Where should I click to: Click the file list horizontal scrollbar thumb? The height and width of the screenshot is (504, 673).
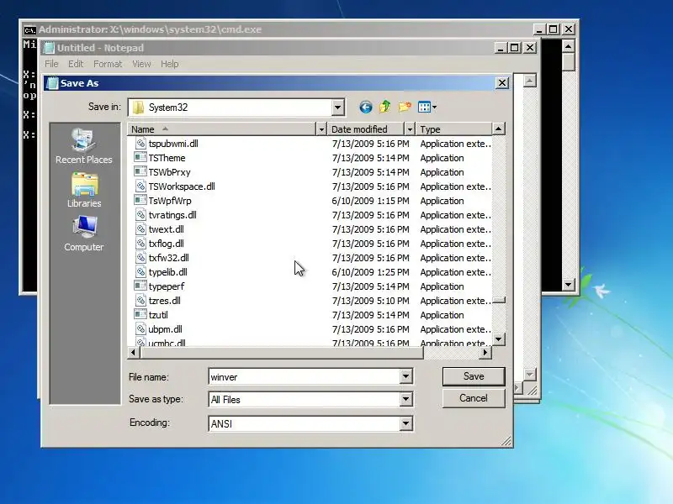tap(282, 352)
